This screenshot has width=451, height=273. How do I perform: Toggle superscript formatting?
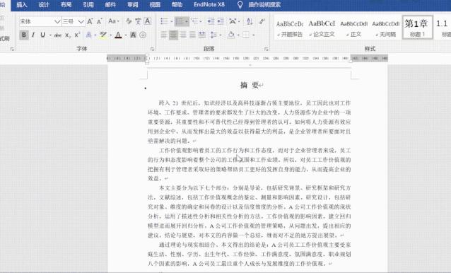point(77,35)
